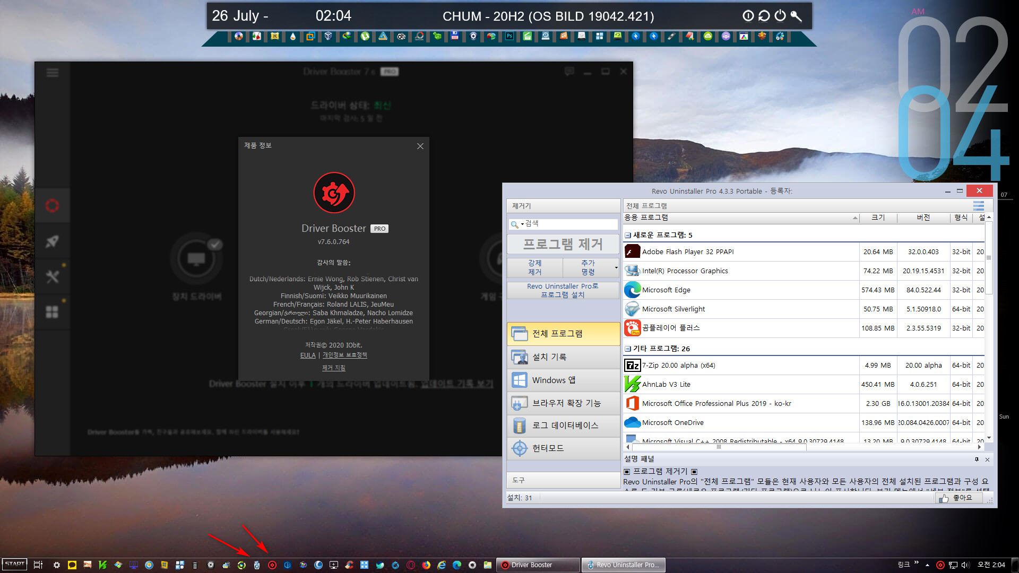
Task: Open the Tools wrench icon in Driver Booster sidebar
Action: (52, 276)
